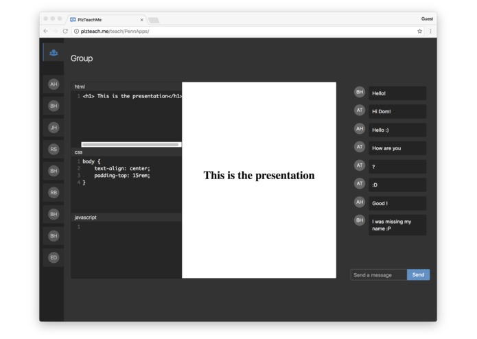Select the RS avatar in the left sidebar
The width and height of the screenshot is (477, 339).
point(54,149)
